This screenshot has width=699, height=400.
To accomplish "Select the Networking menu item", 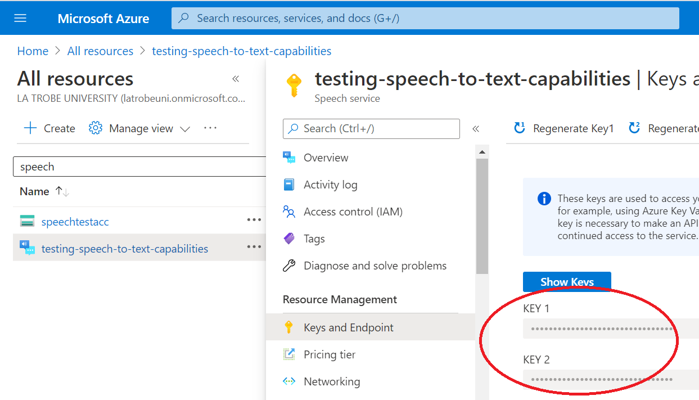I will tap(332, 381).
